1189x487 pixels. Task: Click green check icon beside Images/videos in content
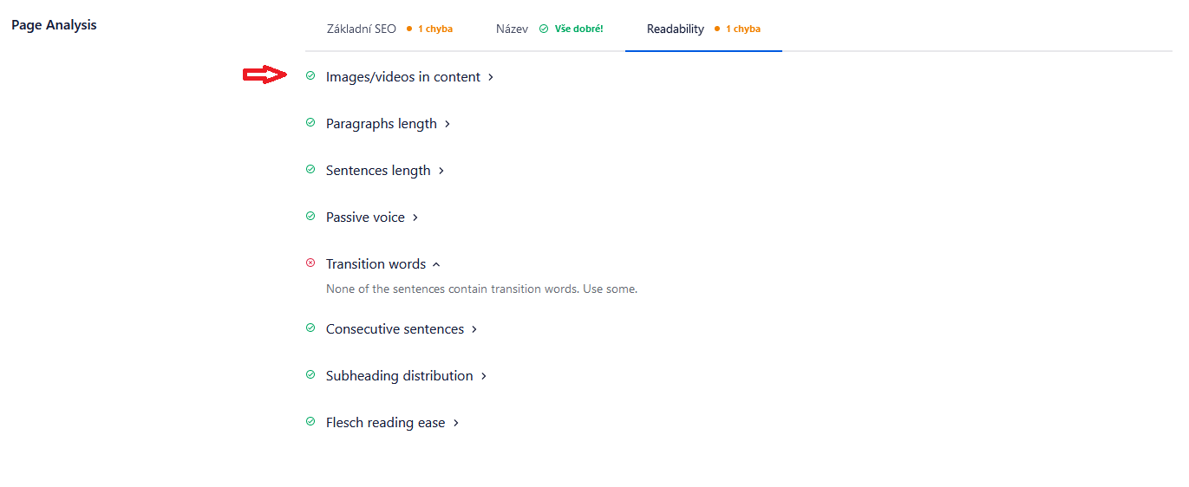(310, 76)
